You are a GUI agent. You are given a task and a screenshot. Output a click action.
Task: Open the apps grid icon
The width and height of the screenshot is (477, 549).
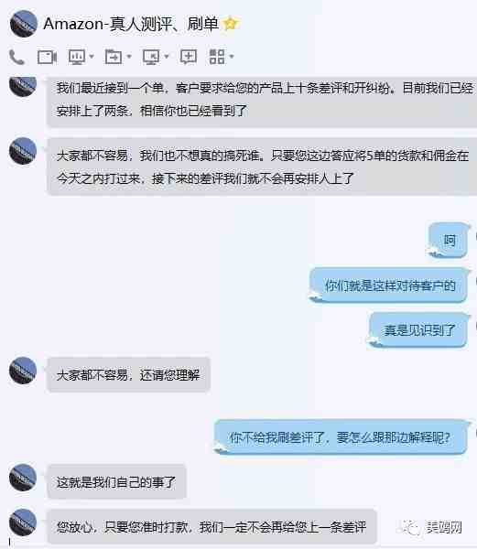click(217, 57)
